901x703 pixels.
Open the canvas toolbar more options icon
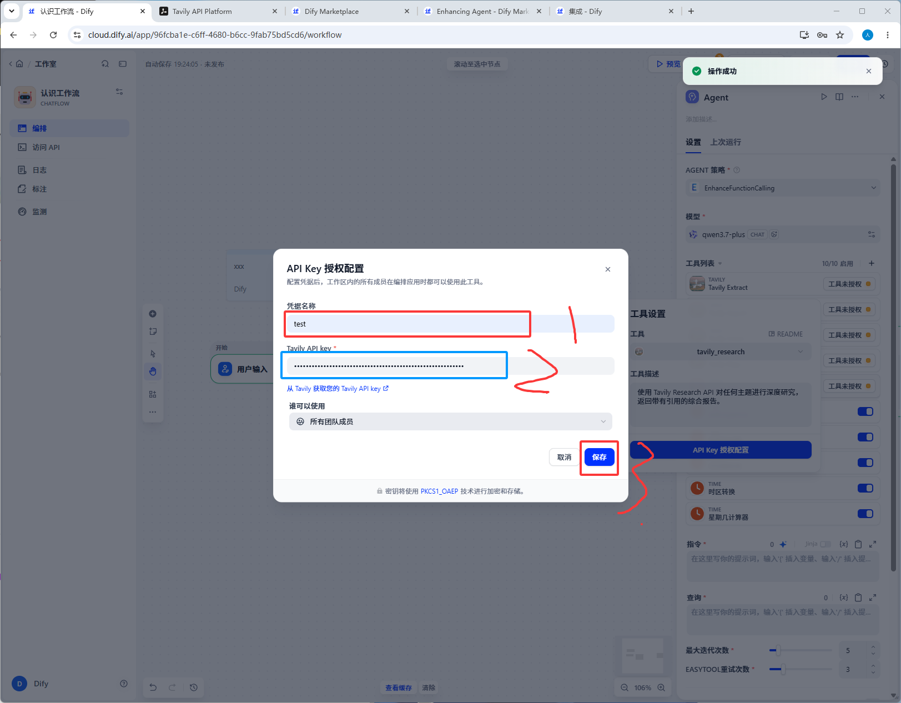tap(153, 412)
